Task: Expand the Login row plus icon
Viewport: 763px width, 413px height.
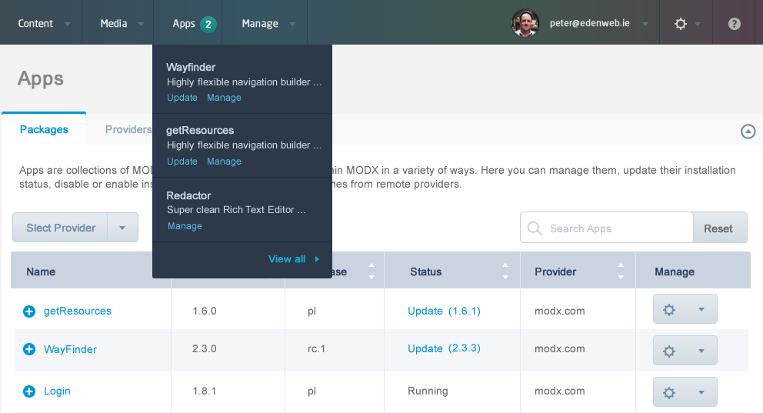Action: pos(29,391)
